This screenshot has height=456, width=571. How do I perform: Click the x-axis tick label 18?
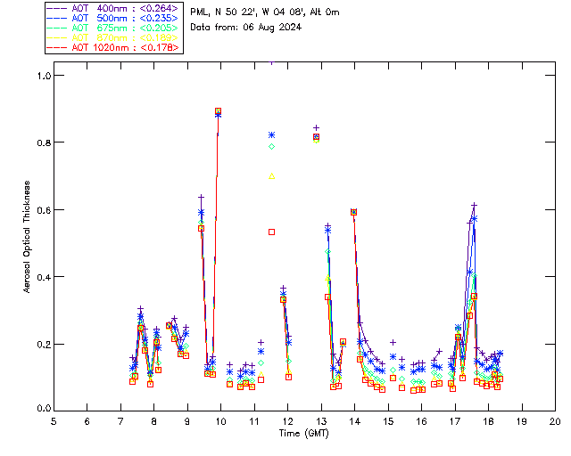pos(488,421)
